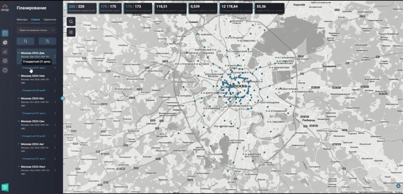This screenshot has height=194, width=403.
Task: Select the Москва 2024 Окт list title
Action: pos(32,98)
